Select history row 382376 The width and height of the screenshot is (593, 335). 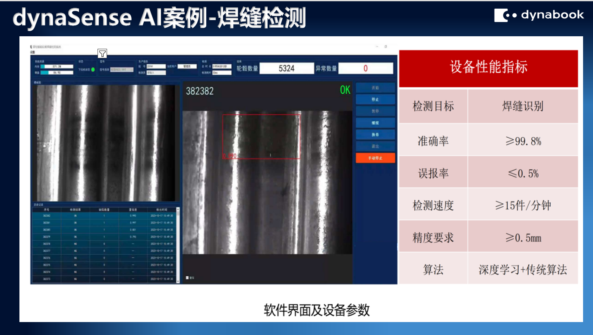104,258
